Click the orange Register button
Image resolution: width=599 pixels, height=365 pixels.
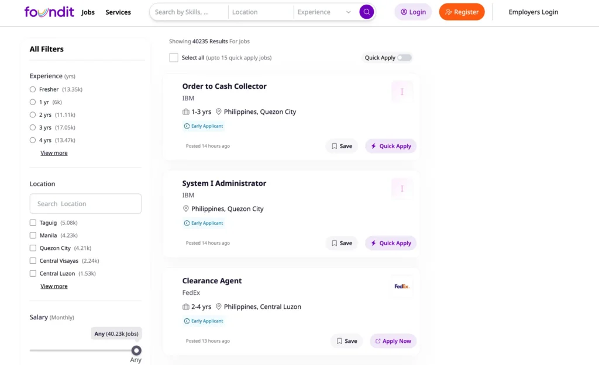[462, 12]
